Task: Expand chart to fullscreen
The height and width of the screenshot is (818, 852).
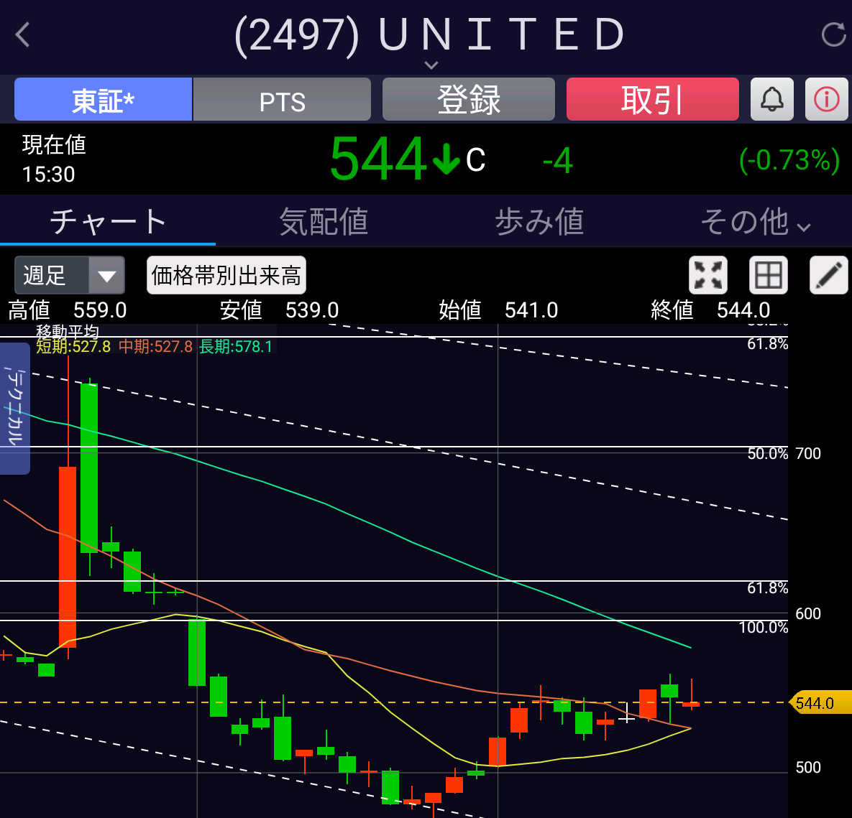Action: (707, 275)
